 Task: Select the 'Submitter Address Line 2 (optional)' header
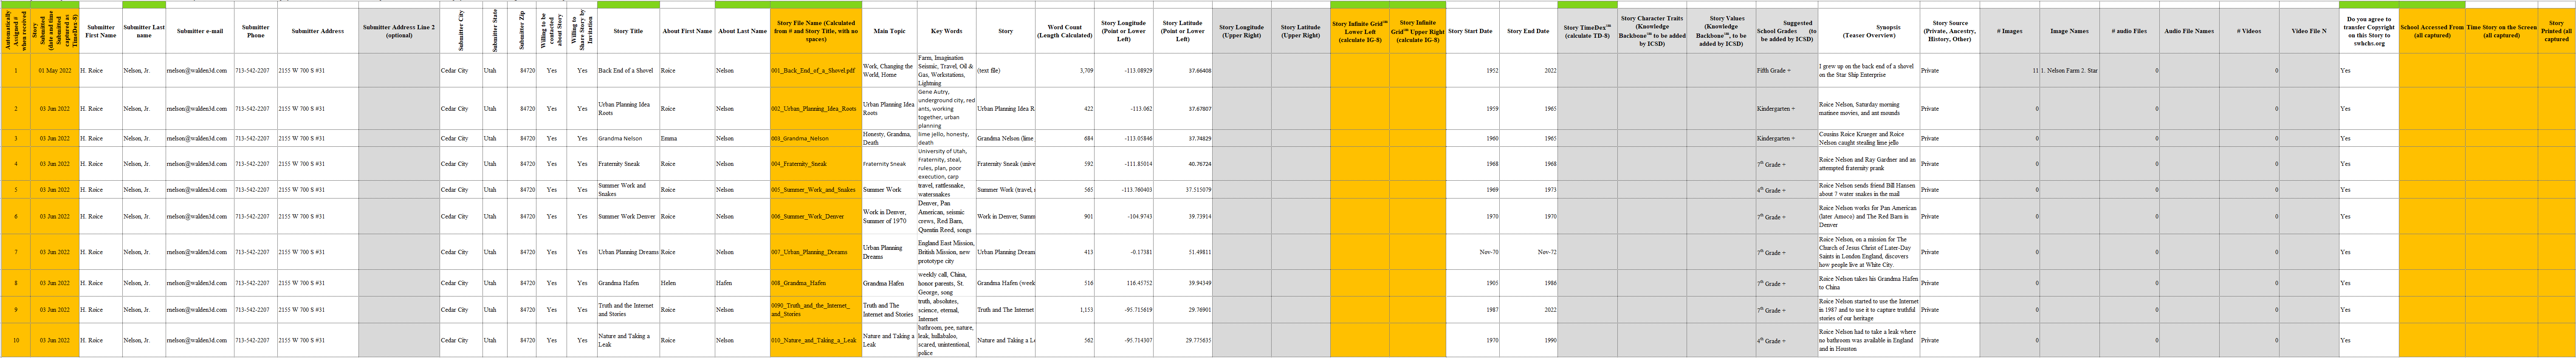pos(398,31)
